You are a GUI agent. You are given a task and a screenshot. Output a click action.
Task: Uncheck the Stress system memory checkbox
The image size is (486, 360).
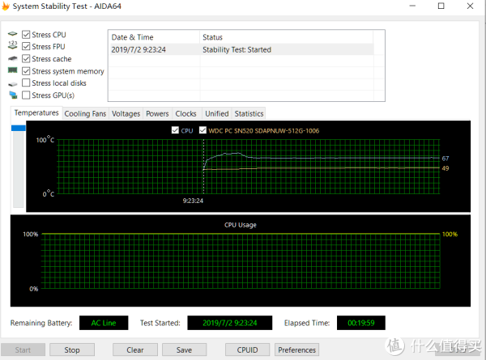click(26, 71)
